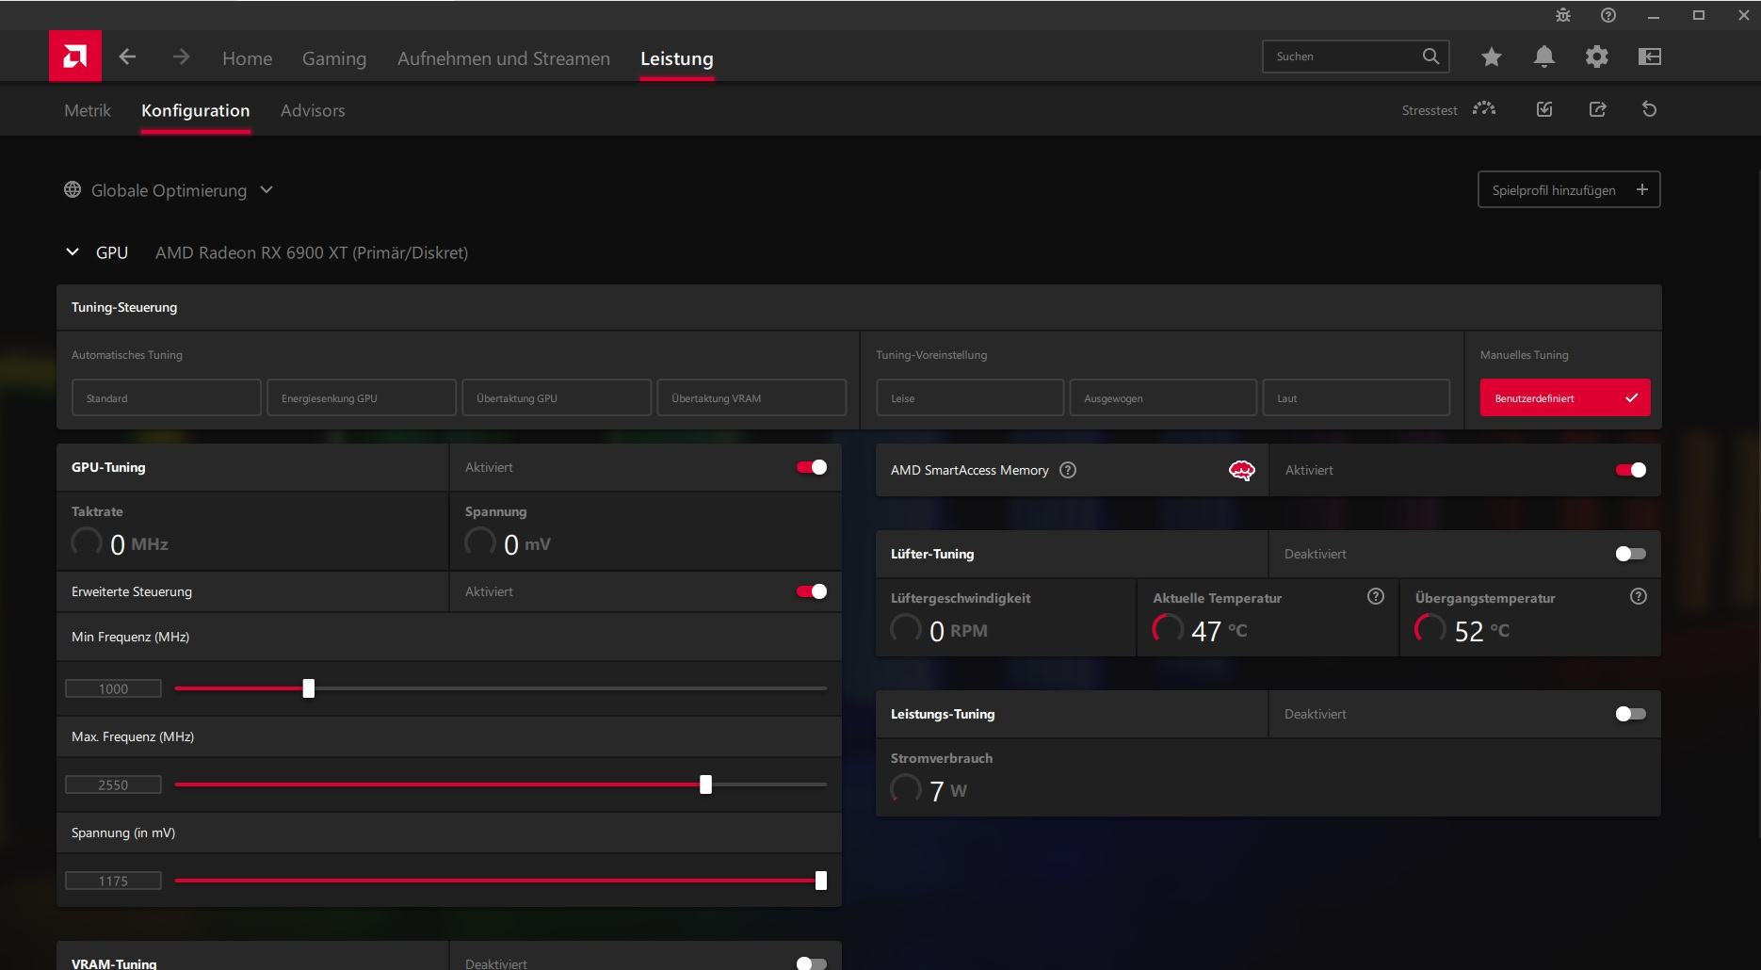Select Übertaktung VRAM tuning
This screenshot has height=970, width=1761.
[x=751, y=397]
